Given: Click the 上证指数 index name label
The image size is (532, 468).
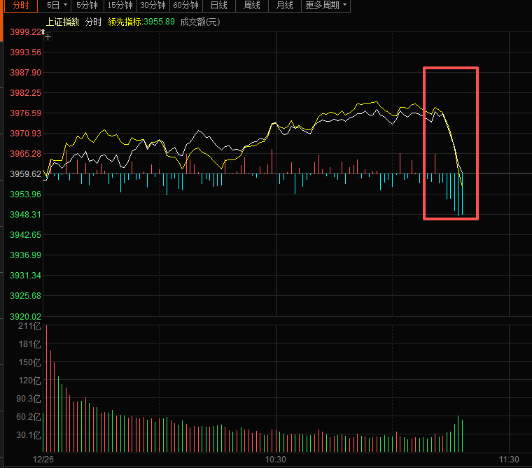Looking at the screenshot, I should click(60, 22).
